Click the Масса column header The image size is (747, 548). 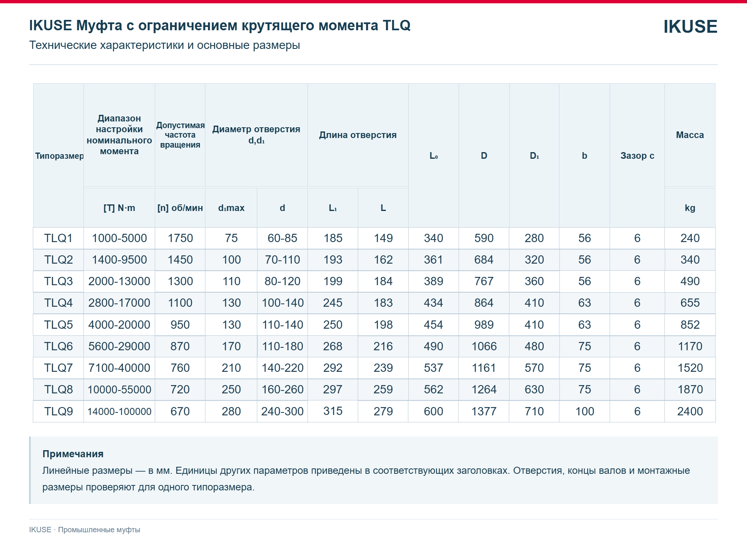tap(690, 135)
